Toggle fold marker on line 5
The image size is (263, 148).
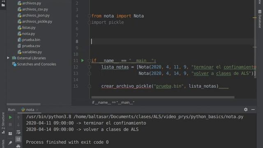[x=90, y=22]
